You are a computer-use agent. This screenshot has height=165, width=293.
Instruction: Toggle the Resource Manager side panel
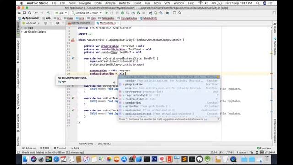[x=18, y=51]
